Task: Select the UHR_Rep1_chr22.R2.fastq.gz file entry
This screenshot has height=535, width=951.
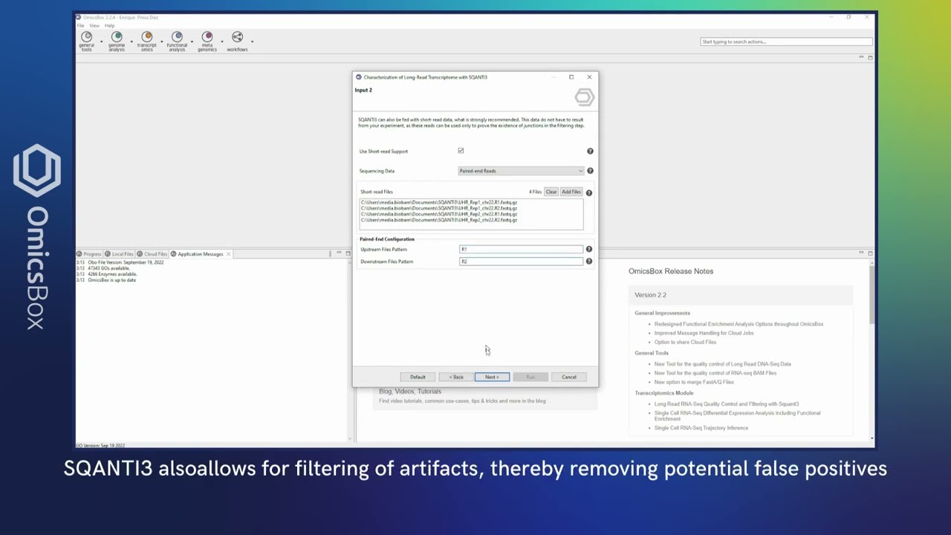Action: point(439,208)
